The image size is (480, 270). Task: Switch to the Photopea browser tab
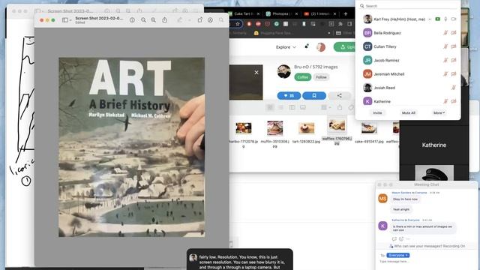[x=281, y=13]
